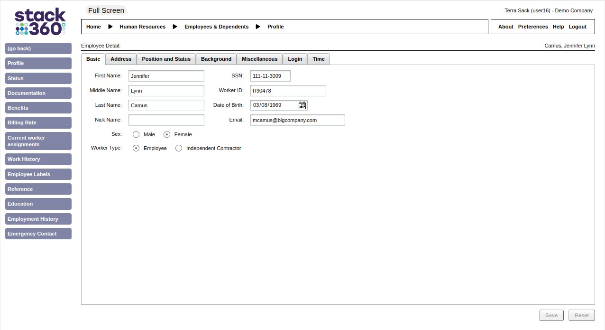Switch to the Address tab
The height and width of the screenshot is (330, 605).
(121, 59)
